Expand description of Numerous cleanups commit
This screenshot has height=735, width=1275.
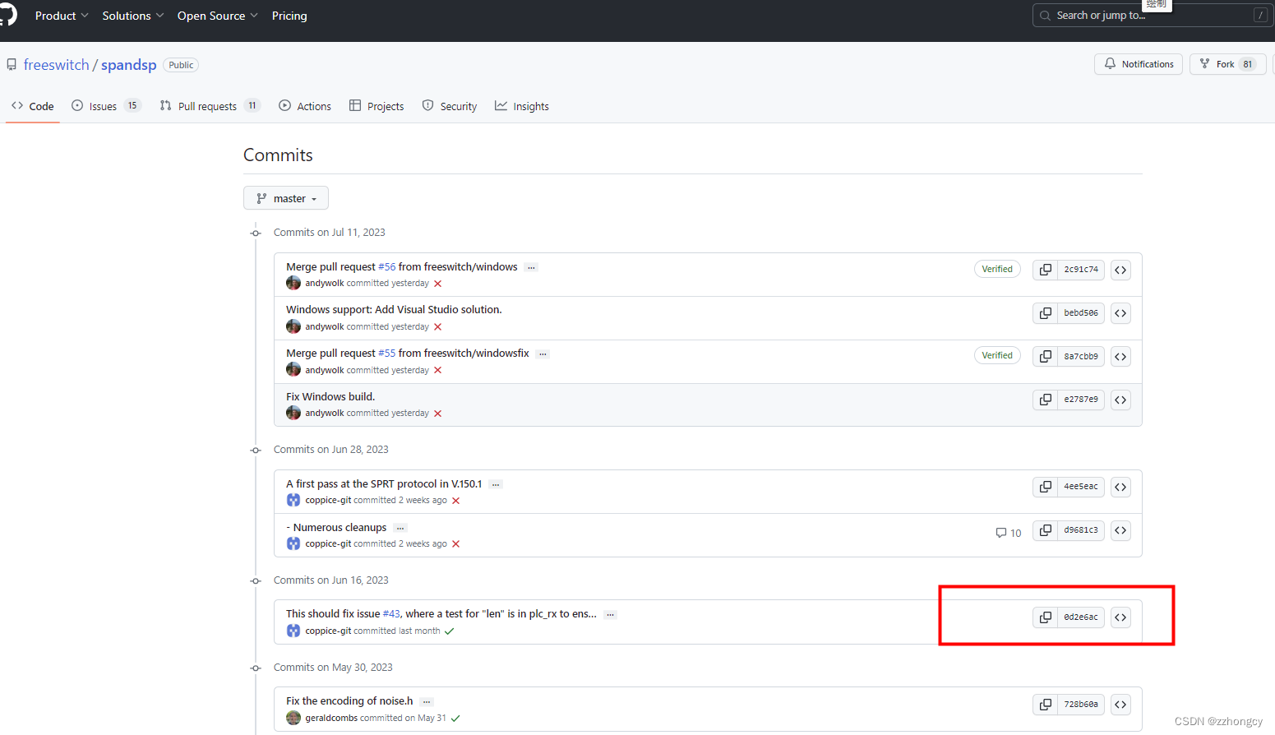[400, 528]
